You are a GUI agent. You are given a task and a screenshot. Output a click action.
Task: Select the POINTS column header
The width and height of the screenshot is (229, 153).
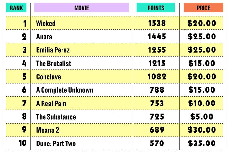click(x=156, y=8)
